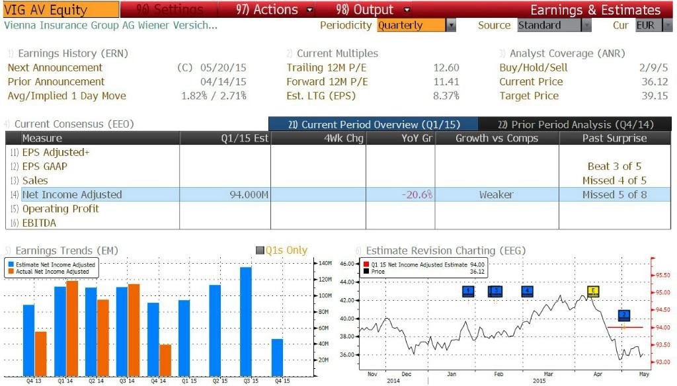
Task: Switch to Prior Period Analysis (Q4/14) tab
Action: [575, 124]
